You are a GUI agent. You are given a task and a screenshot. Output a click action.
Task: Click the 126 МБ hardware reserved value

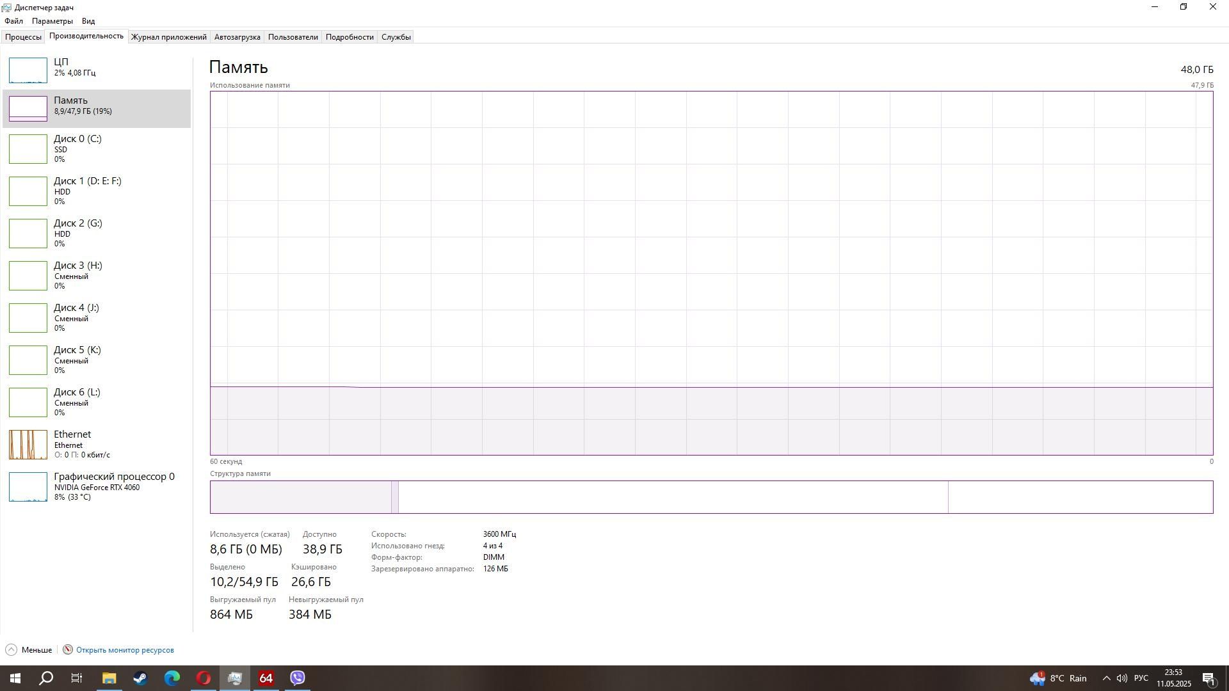click(495, 569)
